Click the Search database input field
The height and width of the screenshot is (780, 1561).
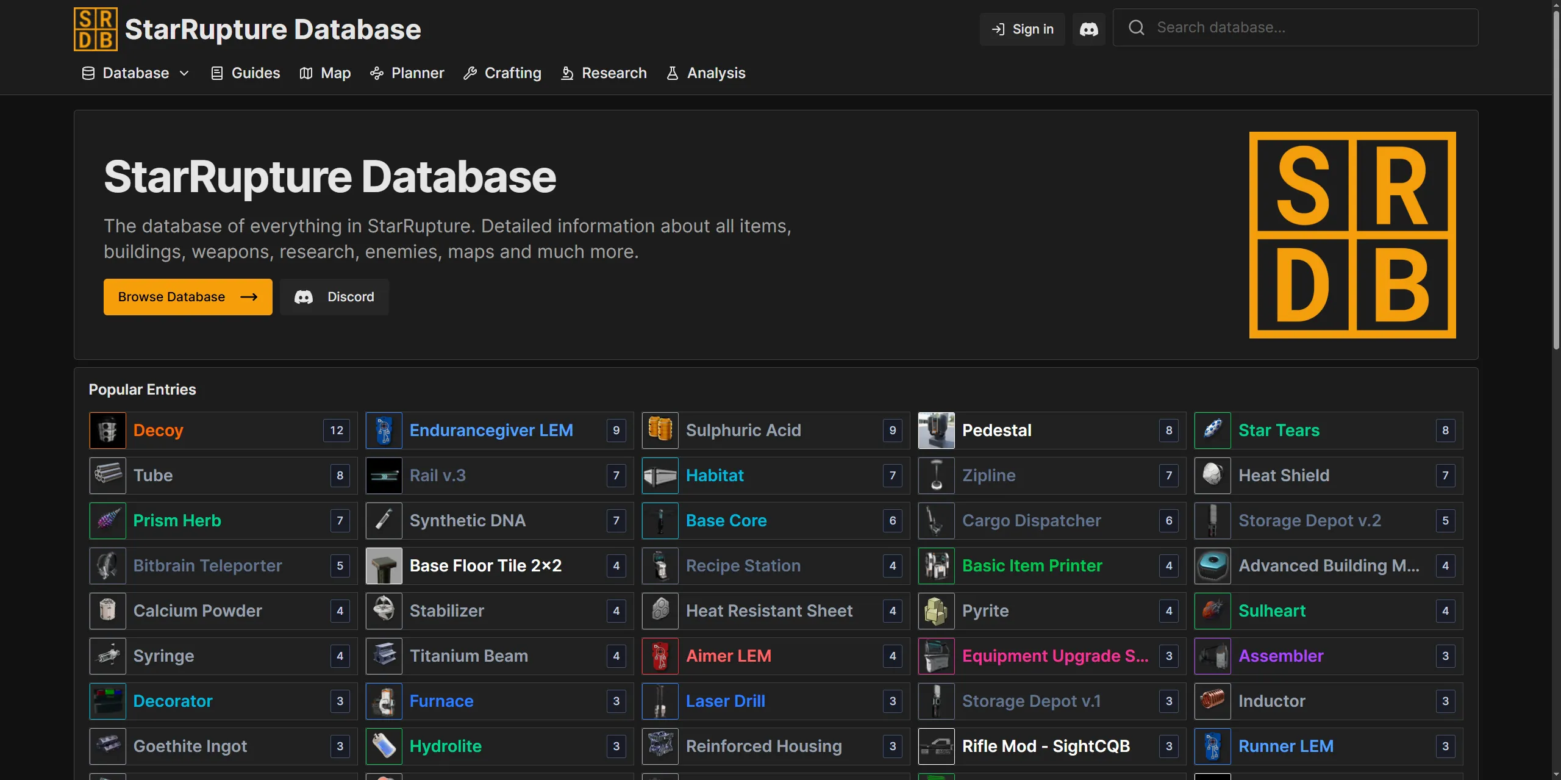(1296, 27)
